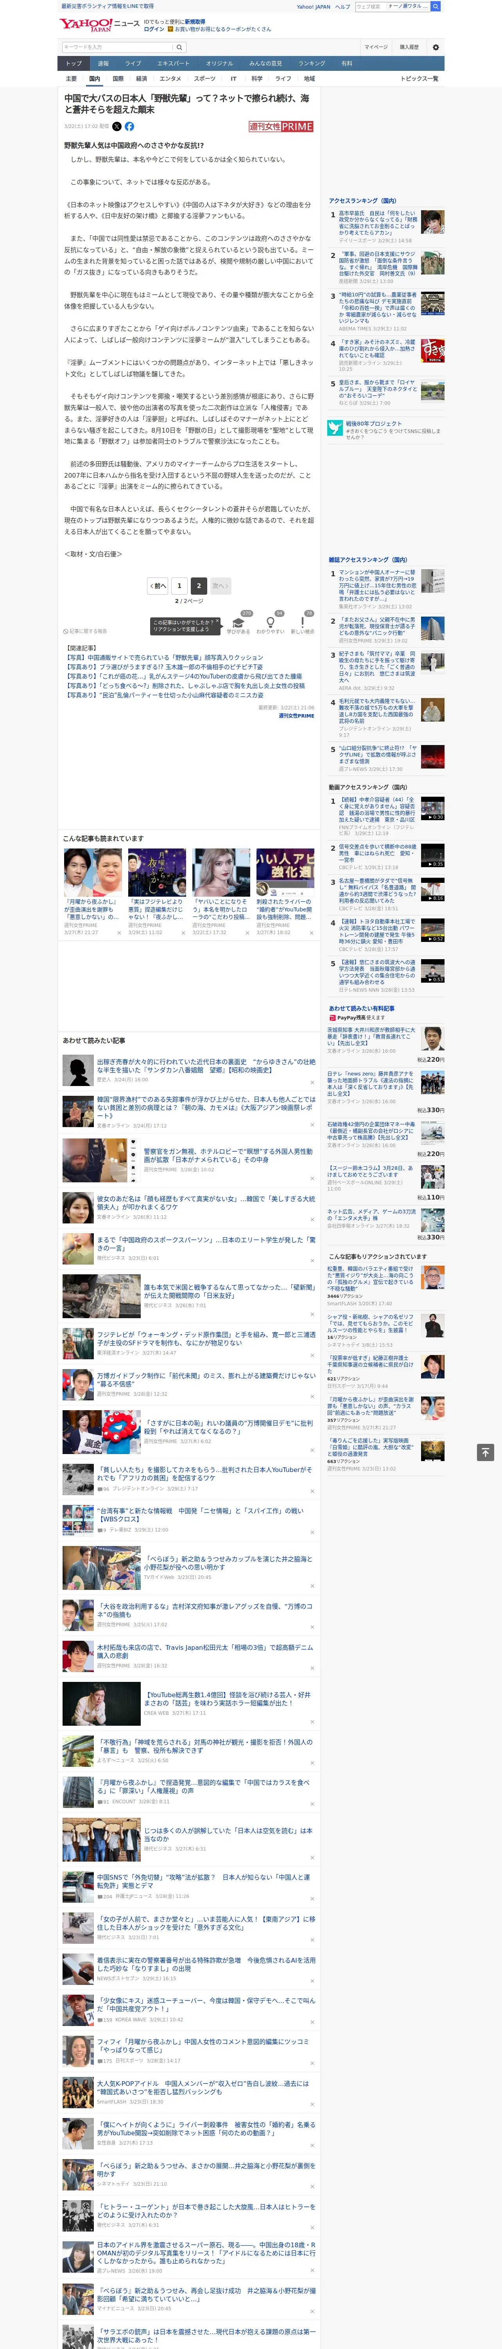Open article 警察官をガン無視、ホテルロビーで瞑想

pos(228,1155)
